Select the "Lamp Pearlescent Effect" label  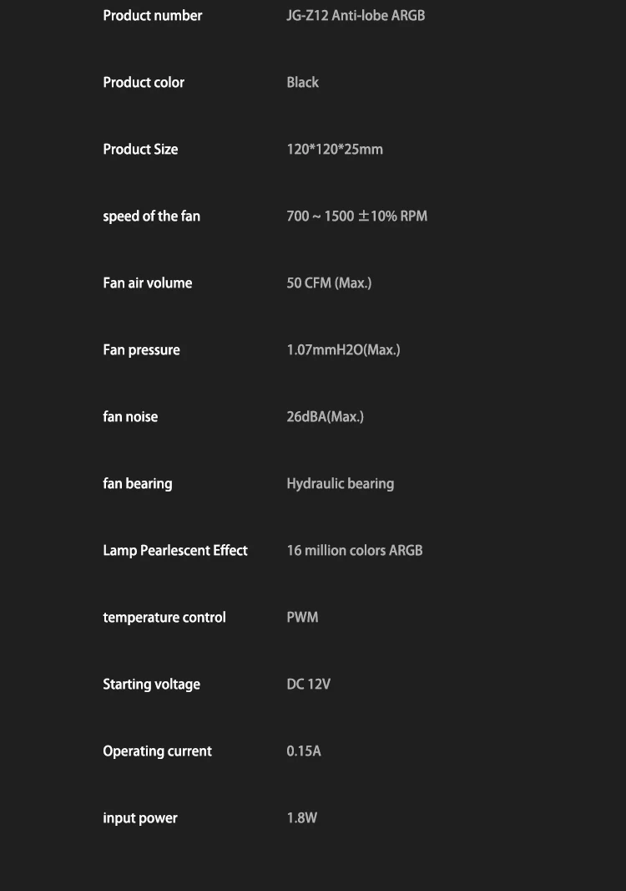175,551
